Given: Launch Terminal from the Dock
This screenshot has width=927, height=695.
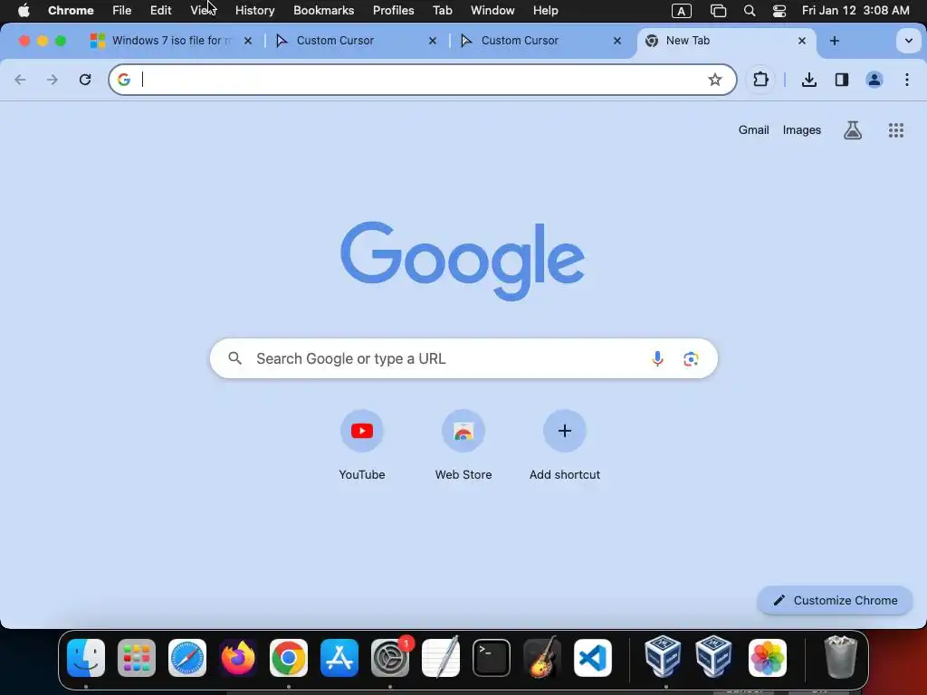Looking at the screenshot, I should [492, 658].
